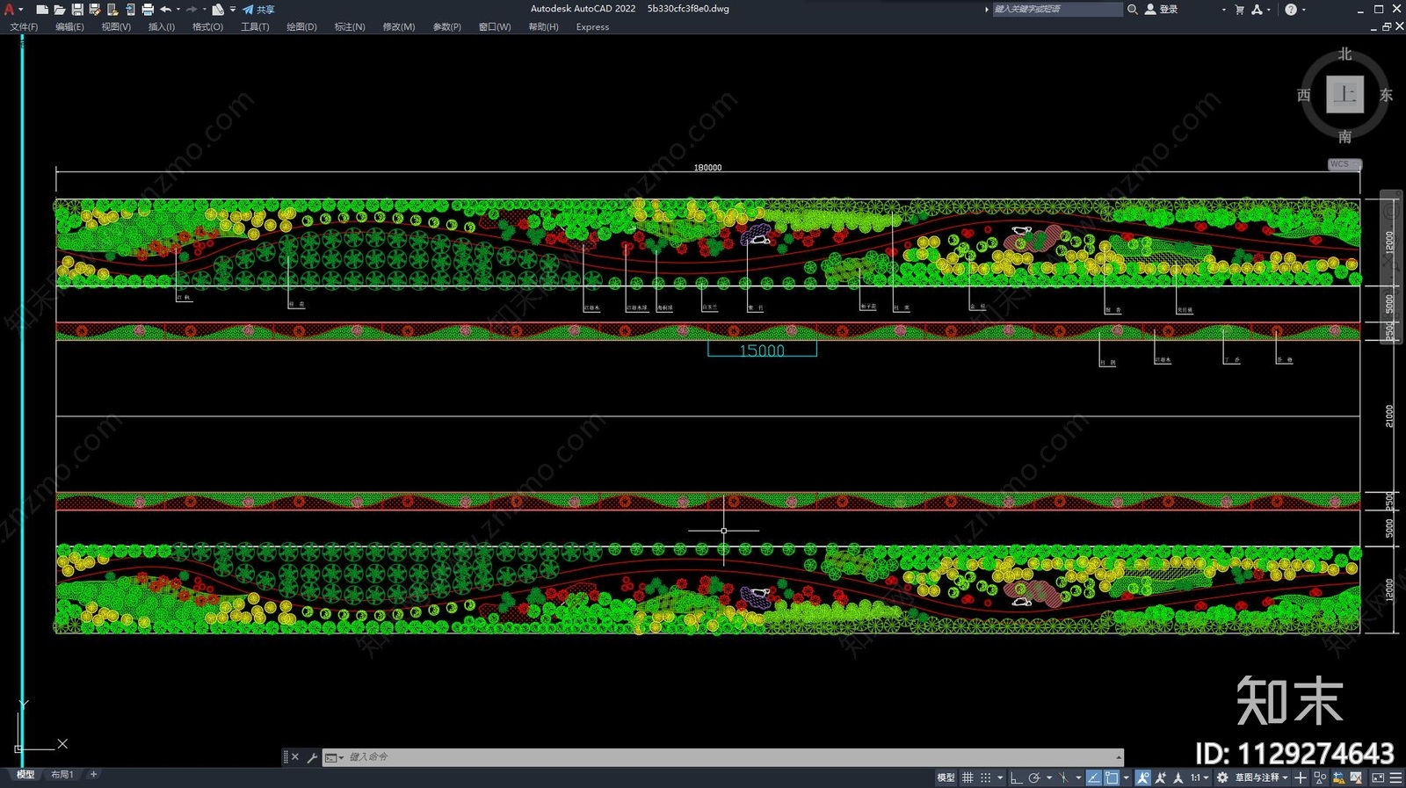Toggle snap mode dotted grid icon
The image size is (1406, 788).
[985, 777]
